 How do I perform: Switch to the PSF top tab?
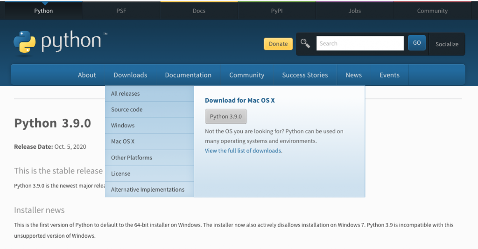[x=121, y=11]
